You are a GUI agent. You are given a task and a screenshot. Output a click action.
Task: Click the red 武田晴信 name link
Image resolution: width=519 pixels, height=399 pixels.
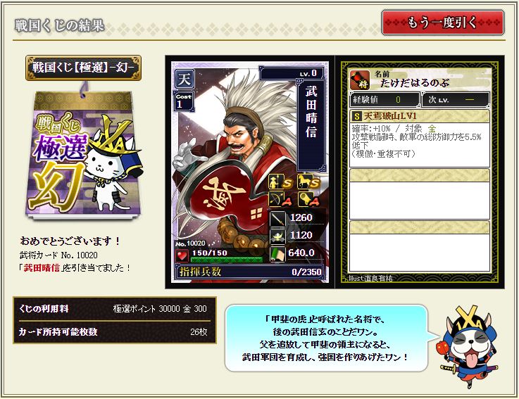42,267
